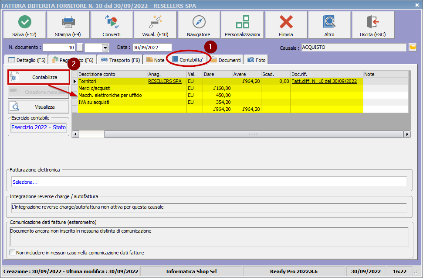Click the small button beside document number
The height and width of the screenshot is (278, 423).
pos(80,48)
